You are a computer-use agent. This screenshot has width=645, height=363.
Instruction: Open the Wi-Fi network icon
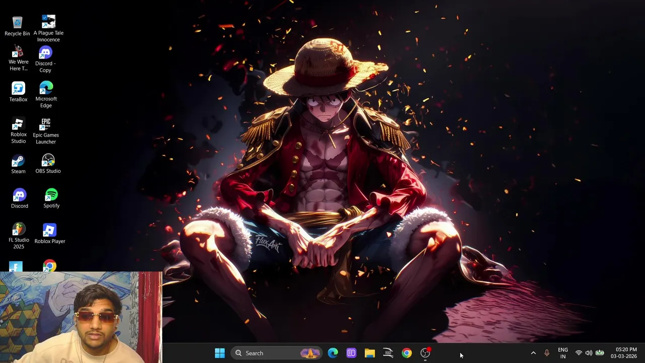point(578,353)
